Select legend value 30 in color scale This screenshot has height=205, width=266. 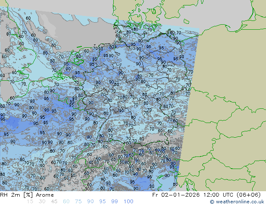pyautogui.click(x=42, y=202)
